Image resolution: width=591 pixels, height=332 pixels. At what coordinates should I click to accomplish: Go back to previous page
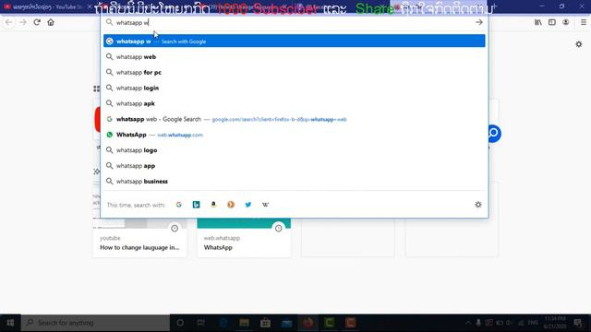tap(8, 22)
